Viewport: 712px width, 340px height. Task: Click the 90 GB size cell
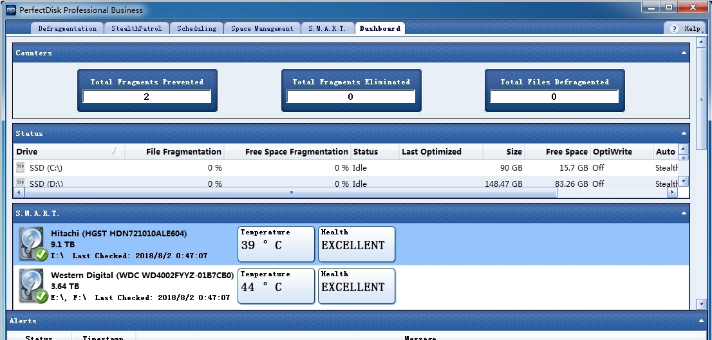pyautogui.click(x=511, y=167)
